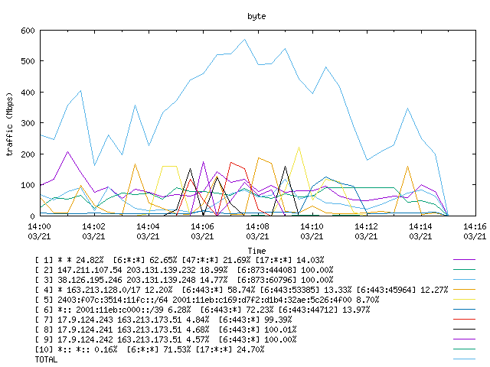The height and width of the screenshot is (367, 490).
Task: Click the TOTAL legend label
Action: pyautogui.click(x=46, y=360)
